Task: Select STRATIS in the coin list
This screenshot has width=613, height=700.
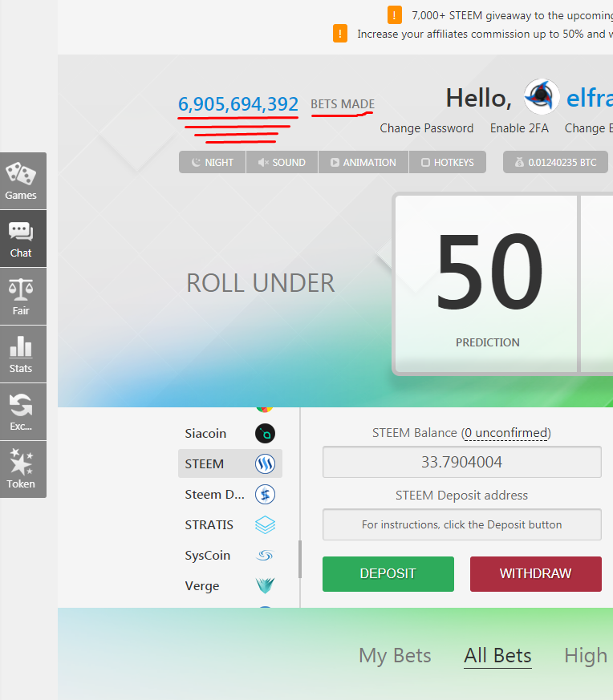Action: (230, 525)
